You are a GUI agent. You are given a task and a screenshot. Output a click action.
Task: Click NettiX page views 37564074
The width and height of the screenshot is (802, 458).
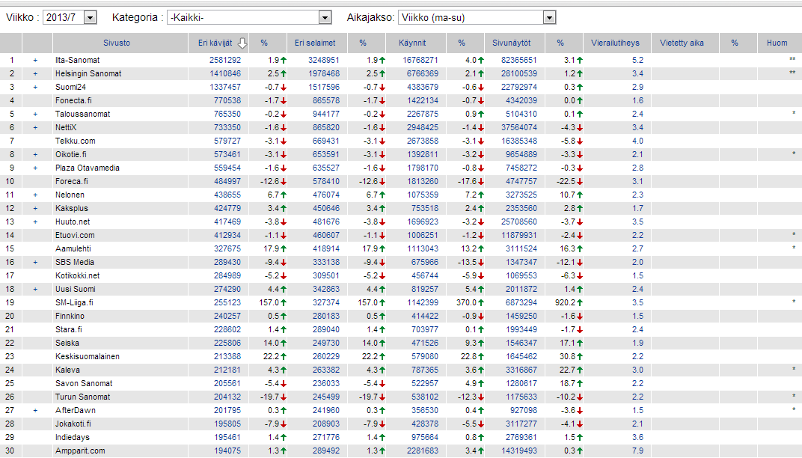tap(519, 127)
